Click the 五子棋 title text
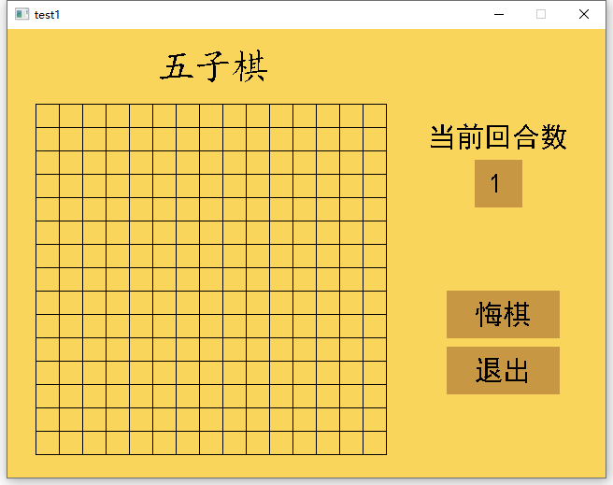 point(214,67)
